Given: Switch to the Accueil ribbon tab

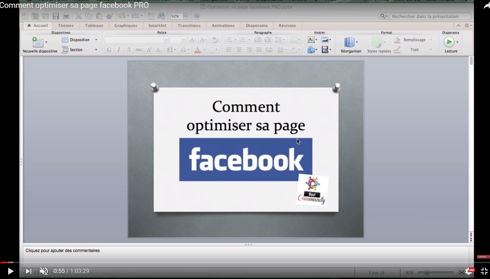Looking at the screenshot, I should [38, 26].
